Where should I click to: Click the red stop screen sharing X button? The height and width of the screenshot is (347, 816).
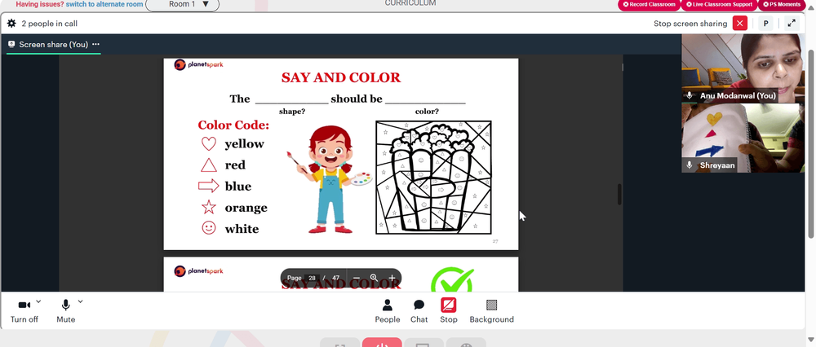click(739, 24)
